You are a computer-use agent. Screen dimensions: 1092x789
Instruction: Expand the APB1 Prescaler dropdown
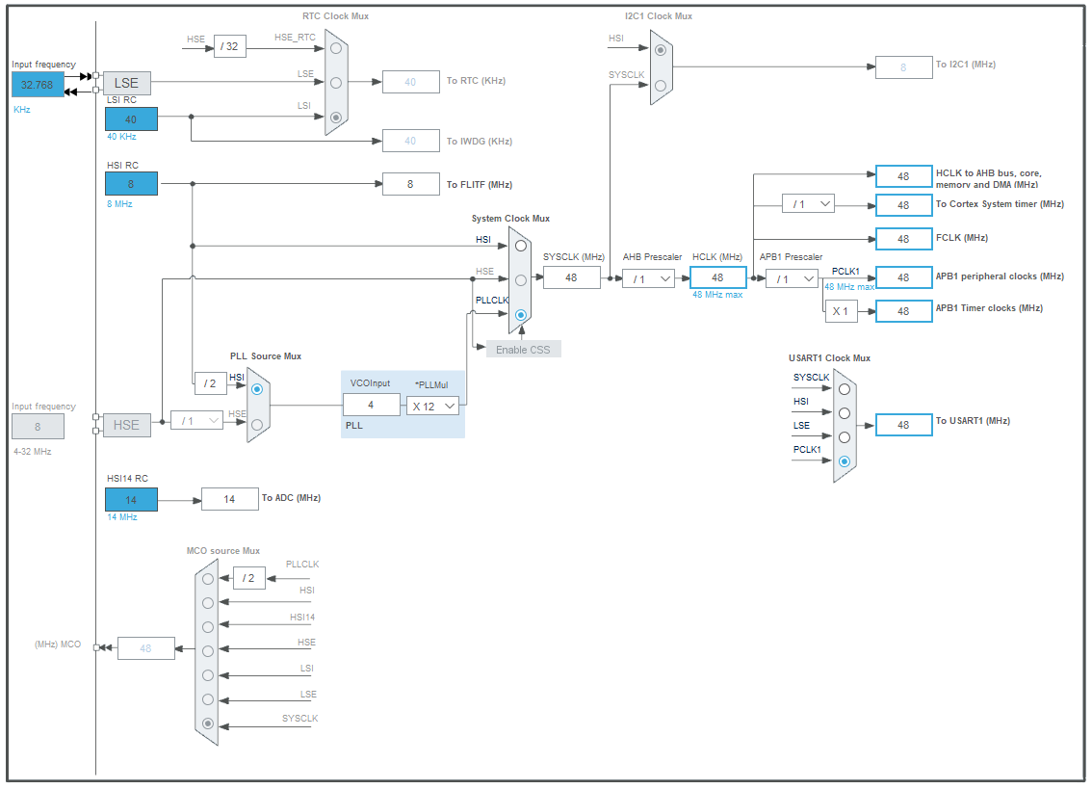792,278
